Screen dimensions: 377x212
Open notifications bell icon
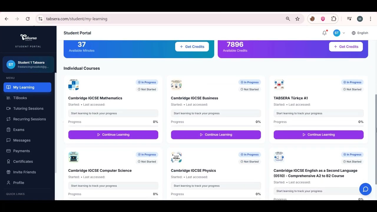325,33
